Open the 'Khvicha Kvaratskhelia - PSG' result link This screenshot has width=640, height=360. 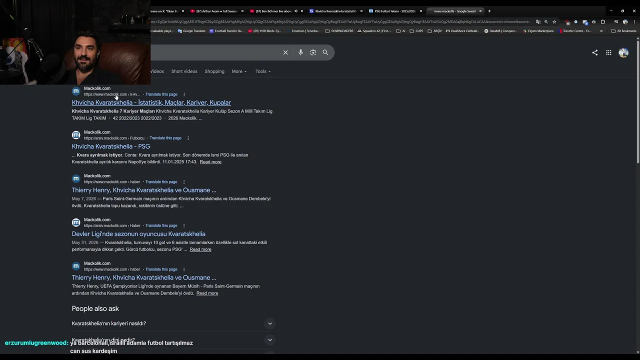111,146
